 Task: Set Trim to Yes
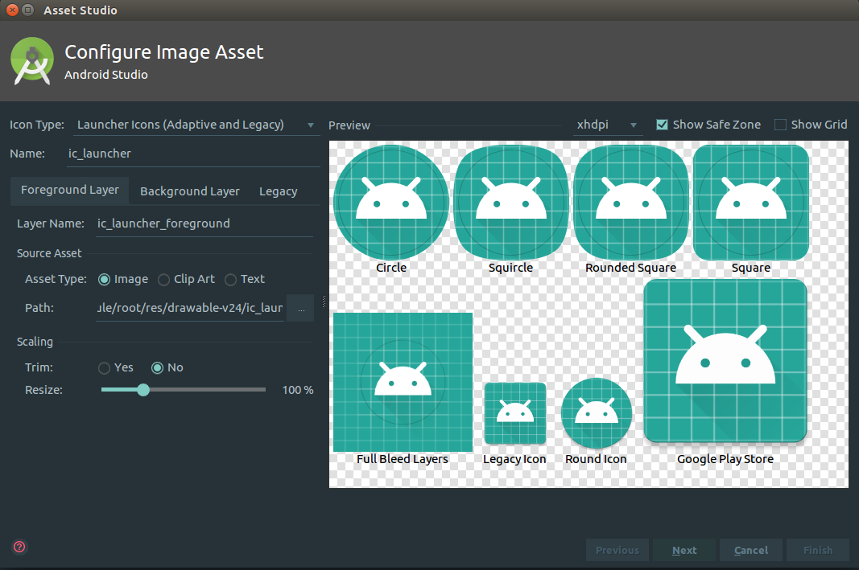click(104, 368)
